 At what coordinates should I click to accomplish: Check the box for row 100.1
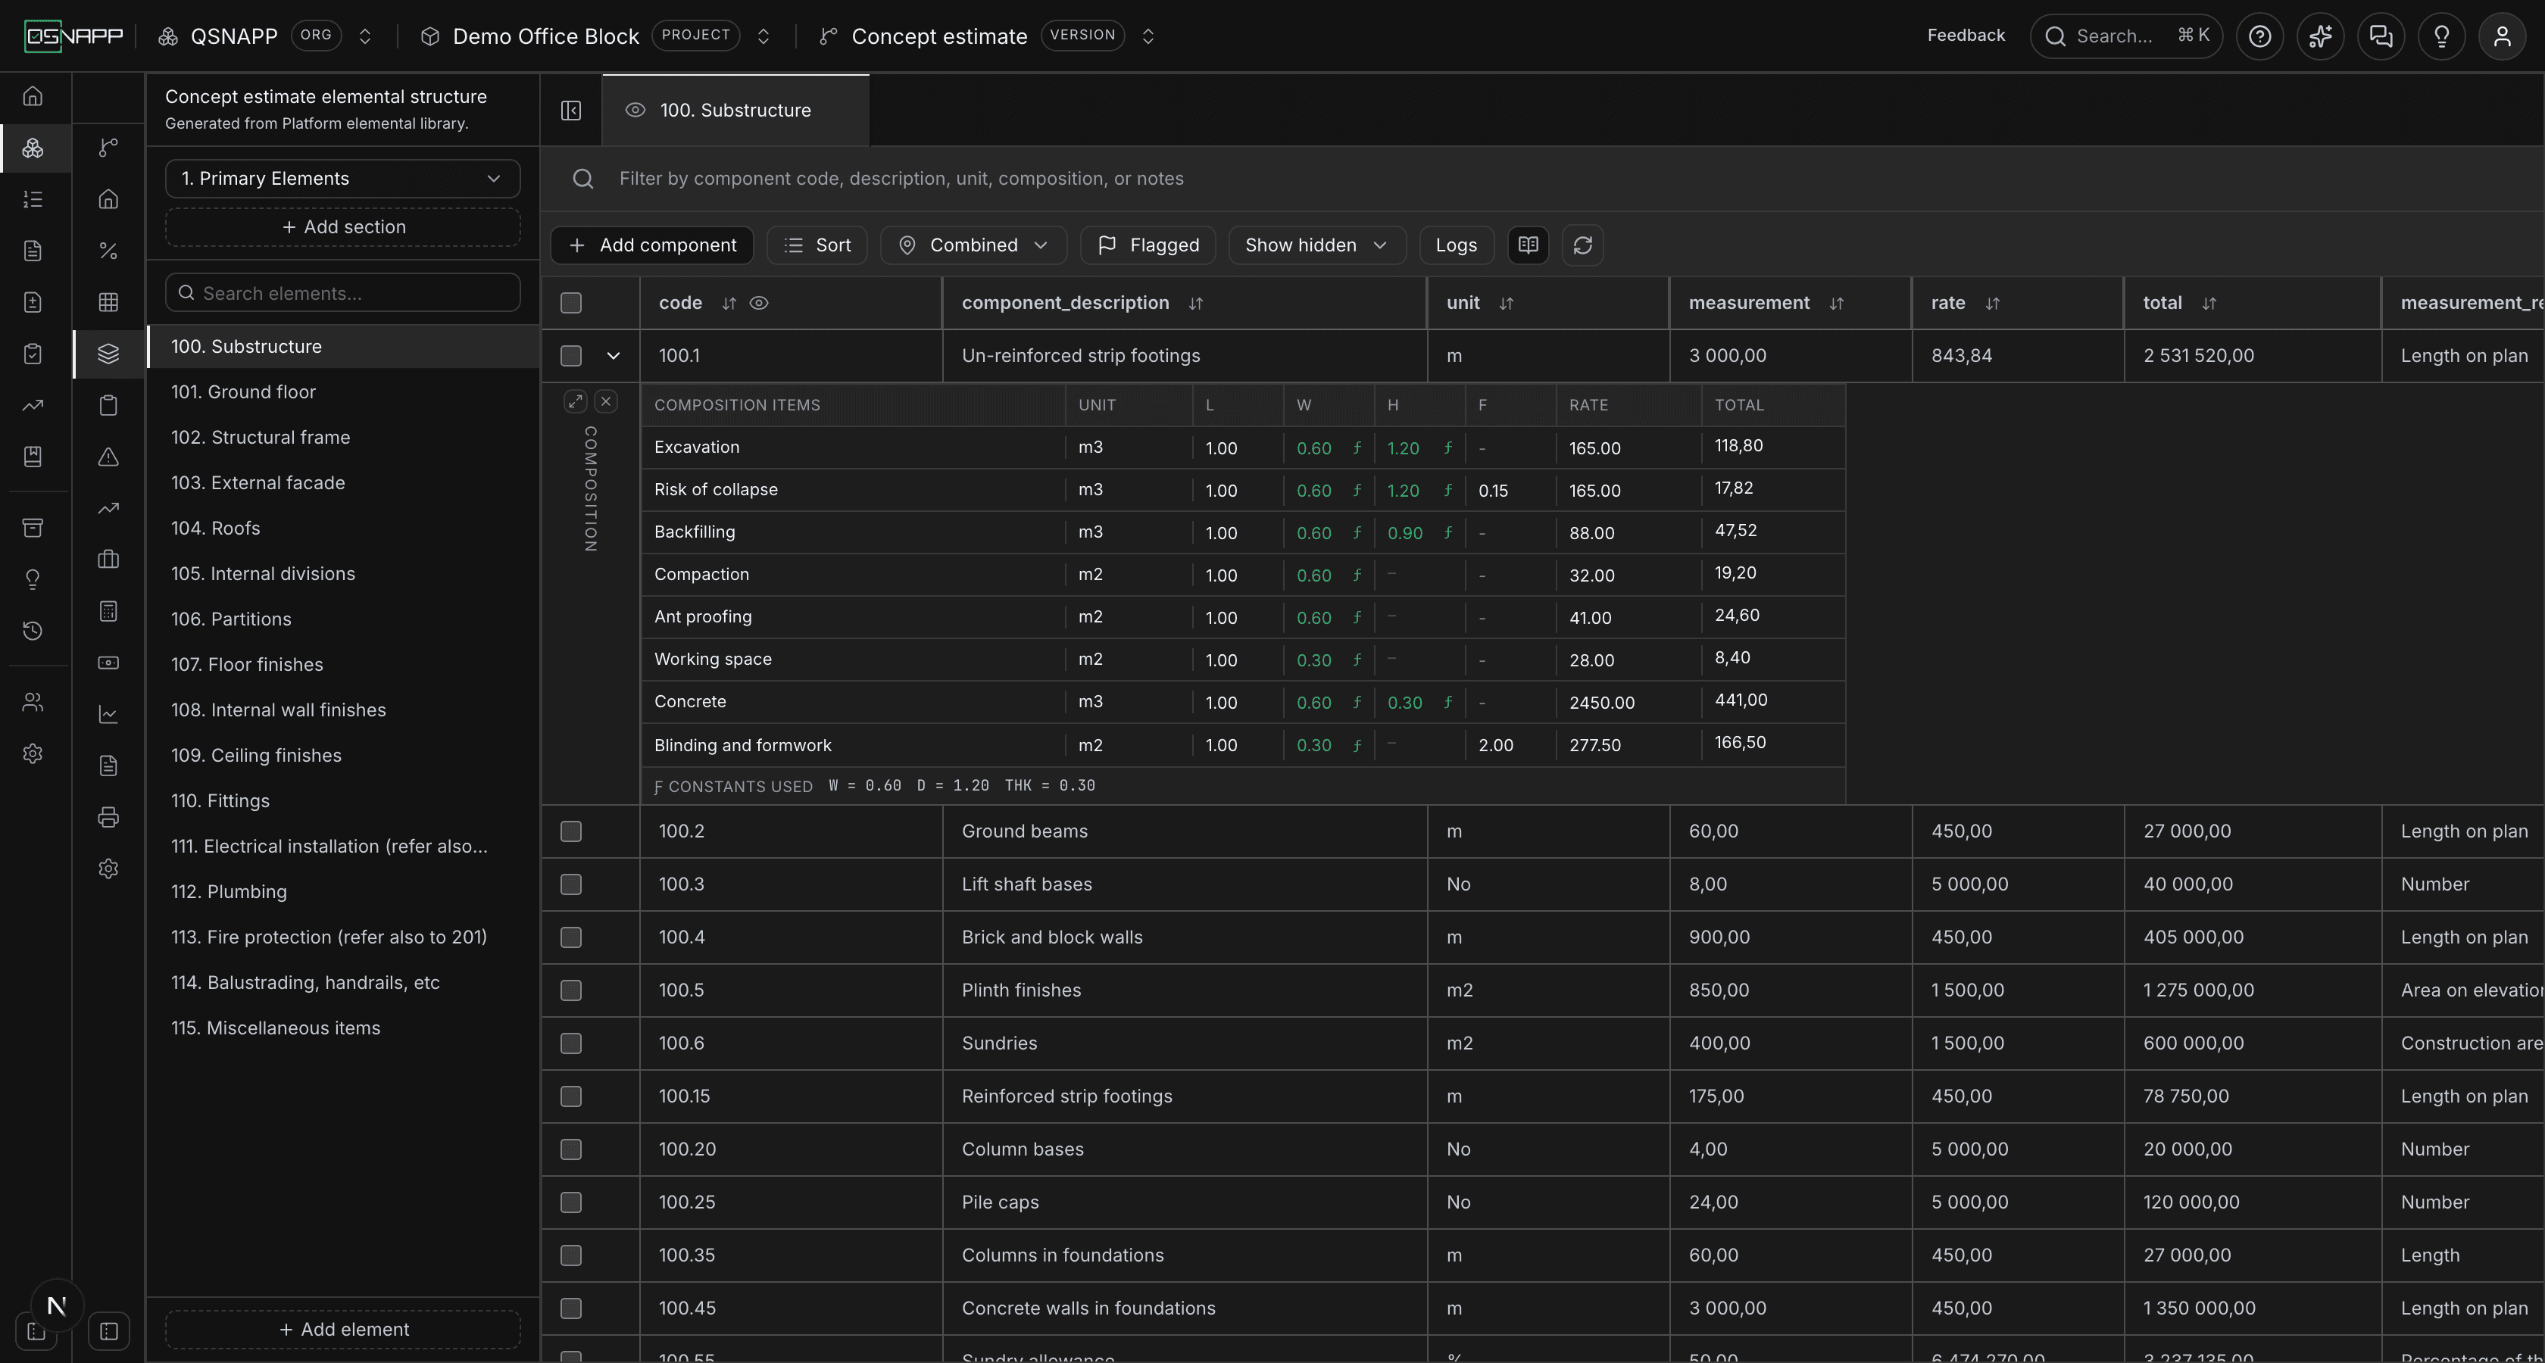tap(571, 356)
